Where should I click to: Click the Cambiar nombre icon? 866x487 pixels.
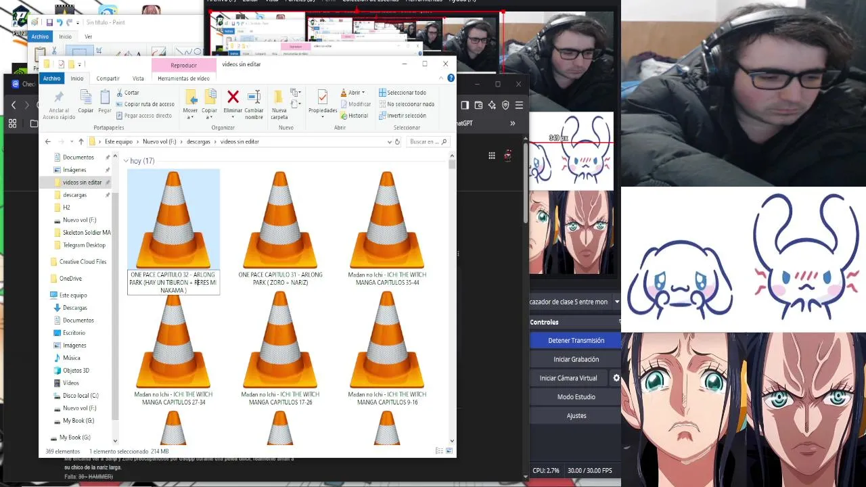[x=254, y=97]
